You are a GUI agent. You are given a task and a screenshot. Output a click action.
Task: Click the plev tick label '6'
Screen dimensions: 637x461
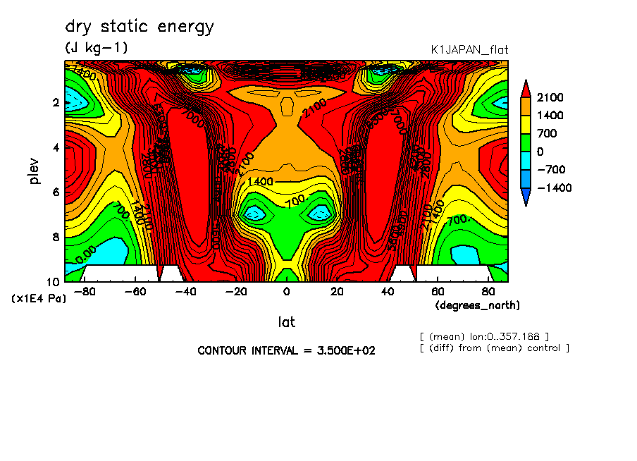click(x=56, y=192)
